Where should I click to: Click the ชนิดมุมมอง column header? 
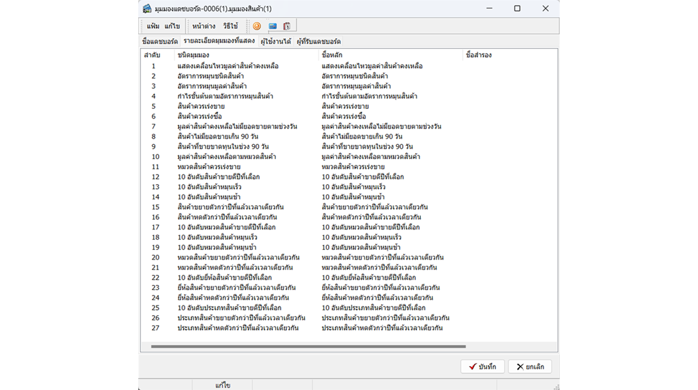click(x=247, y=55)
